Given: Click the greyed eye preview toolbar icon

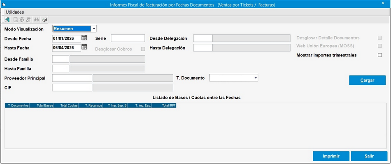Looking at the screenshot, I should pos(22,20).
